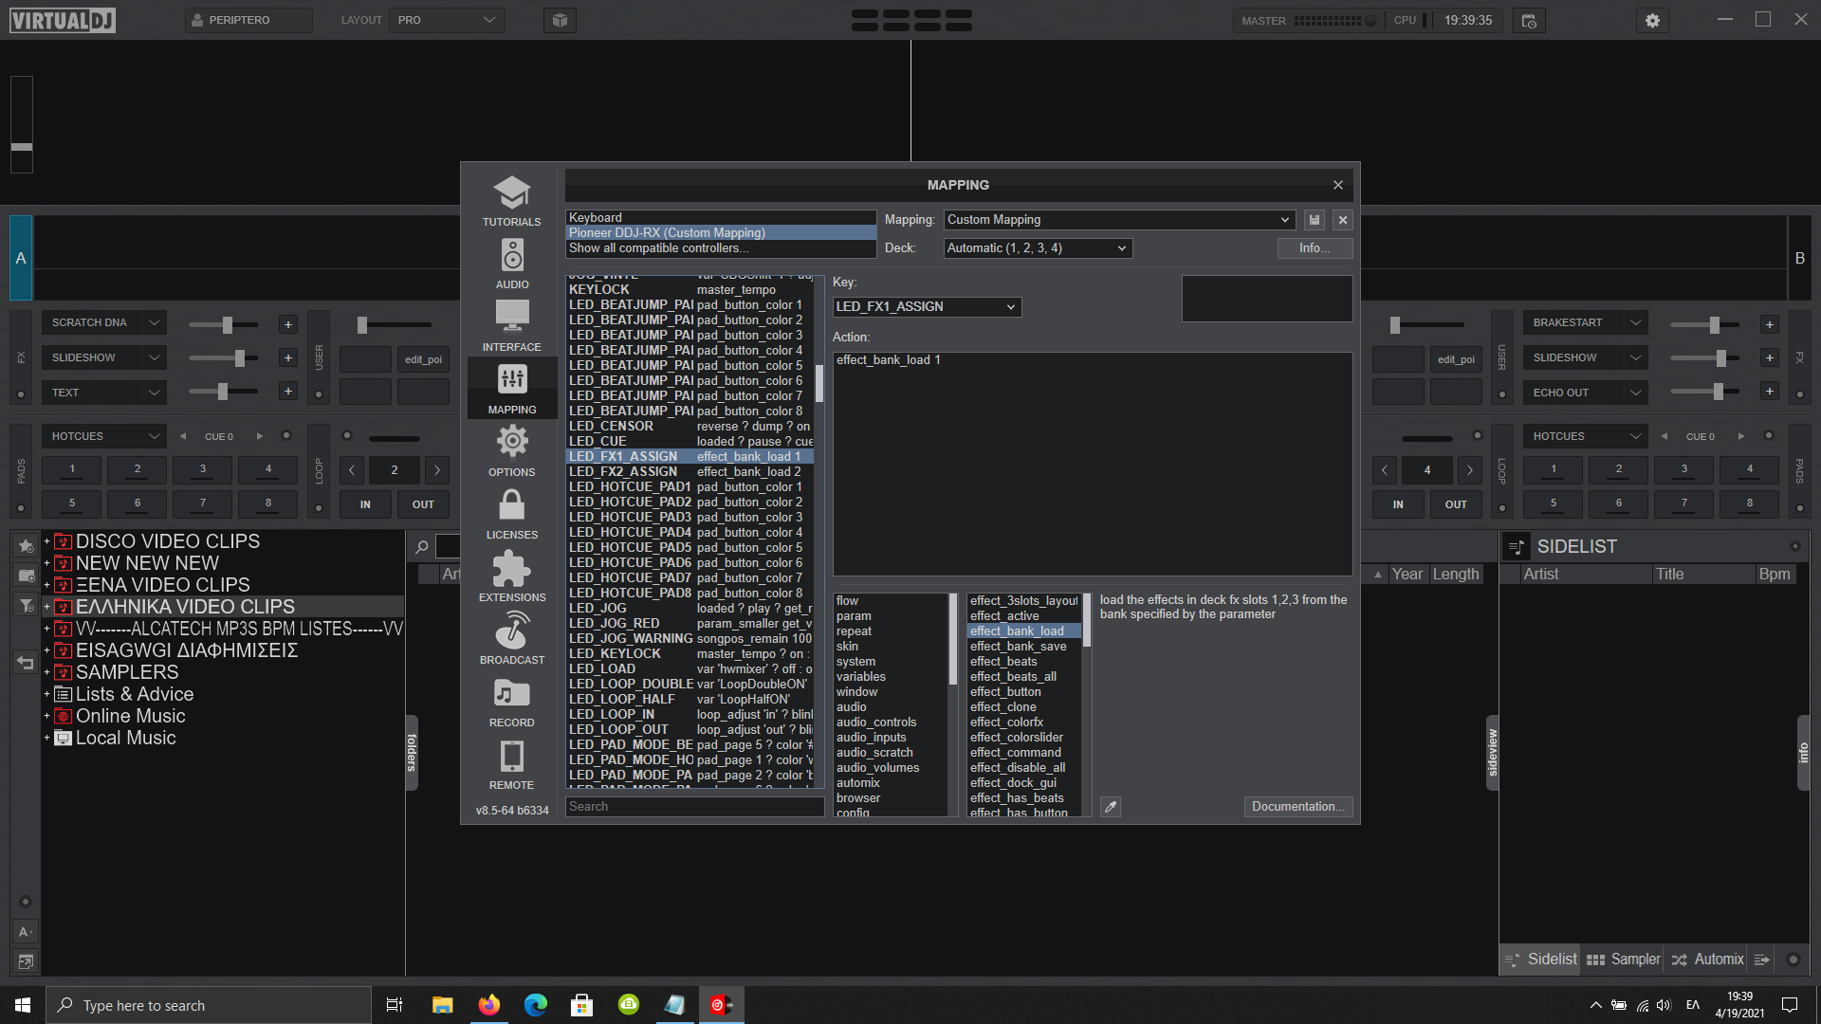
Task: Switch to the Sampler tab
Action: (1624, 960)
